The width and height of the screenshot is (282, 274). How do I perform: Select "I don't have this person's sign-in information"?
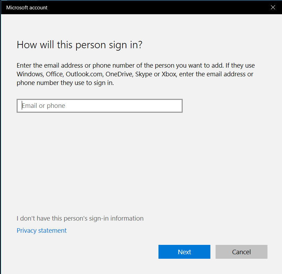tap(80, 218)
